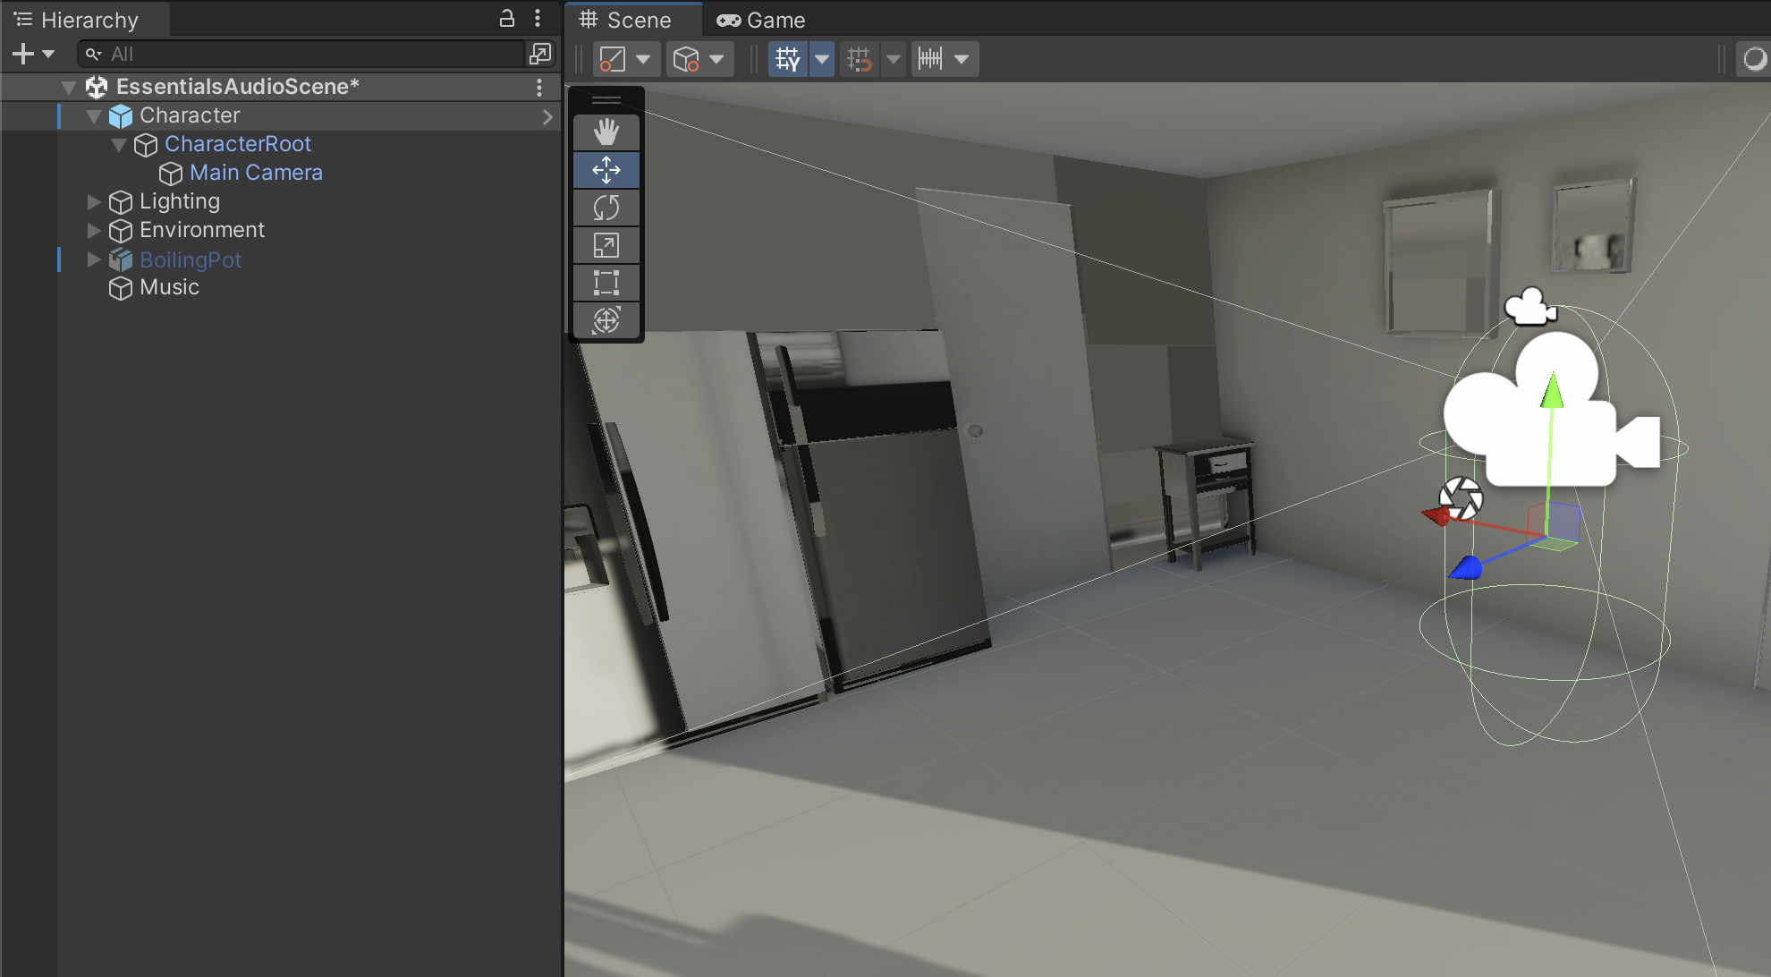Image resolution: width=1771 pixels, height=977 pixels.
Task: Click the scene draw mode sphere icon
Action: click(x=1754, y=59)
